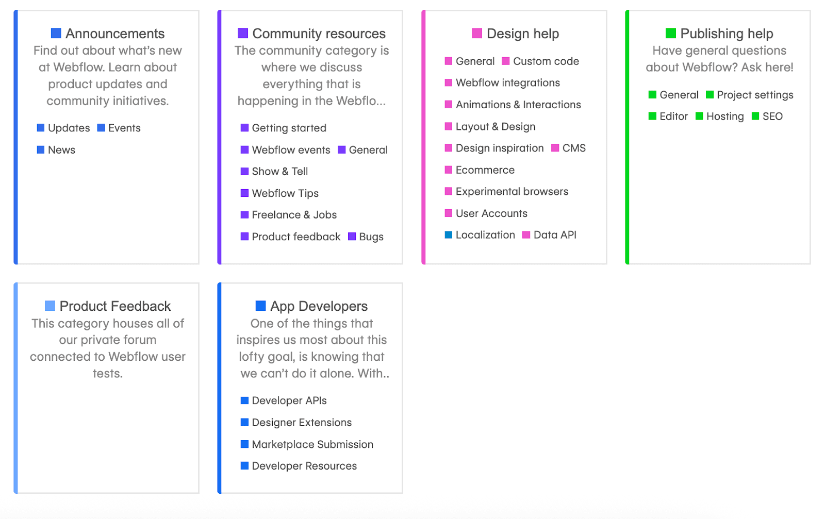825x519 pixels.
Task: Click the Community resources description text
Action: 311,76
